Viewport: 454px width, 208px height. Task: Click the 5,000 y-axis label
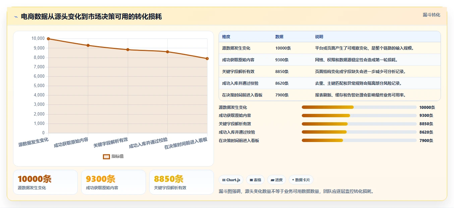coord(39,86)
